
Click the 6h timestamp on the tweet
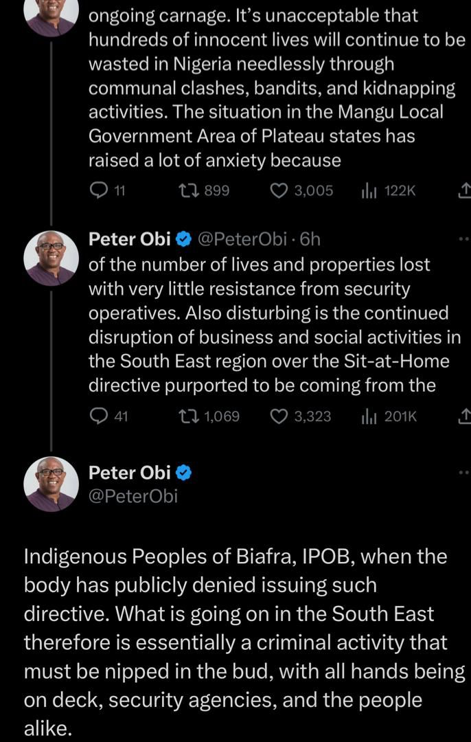click(x=310, y=239)
